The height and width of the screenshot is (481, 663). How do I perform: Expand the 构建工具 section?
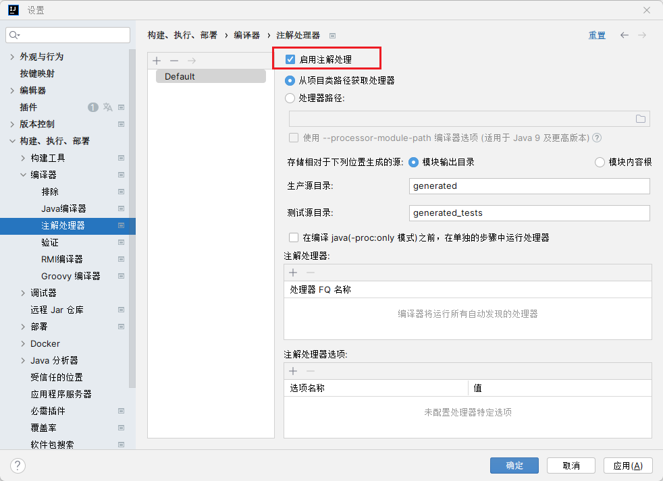coord(23,158)
